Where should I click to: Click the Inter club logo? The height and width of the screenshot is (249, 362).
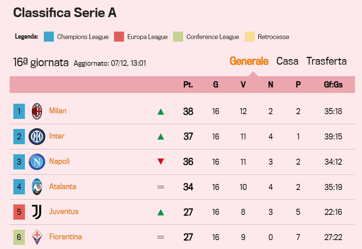tap(37, 136)
